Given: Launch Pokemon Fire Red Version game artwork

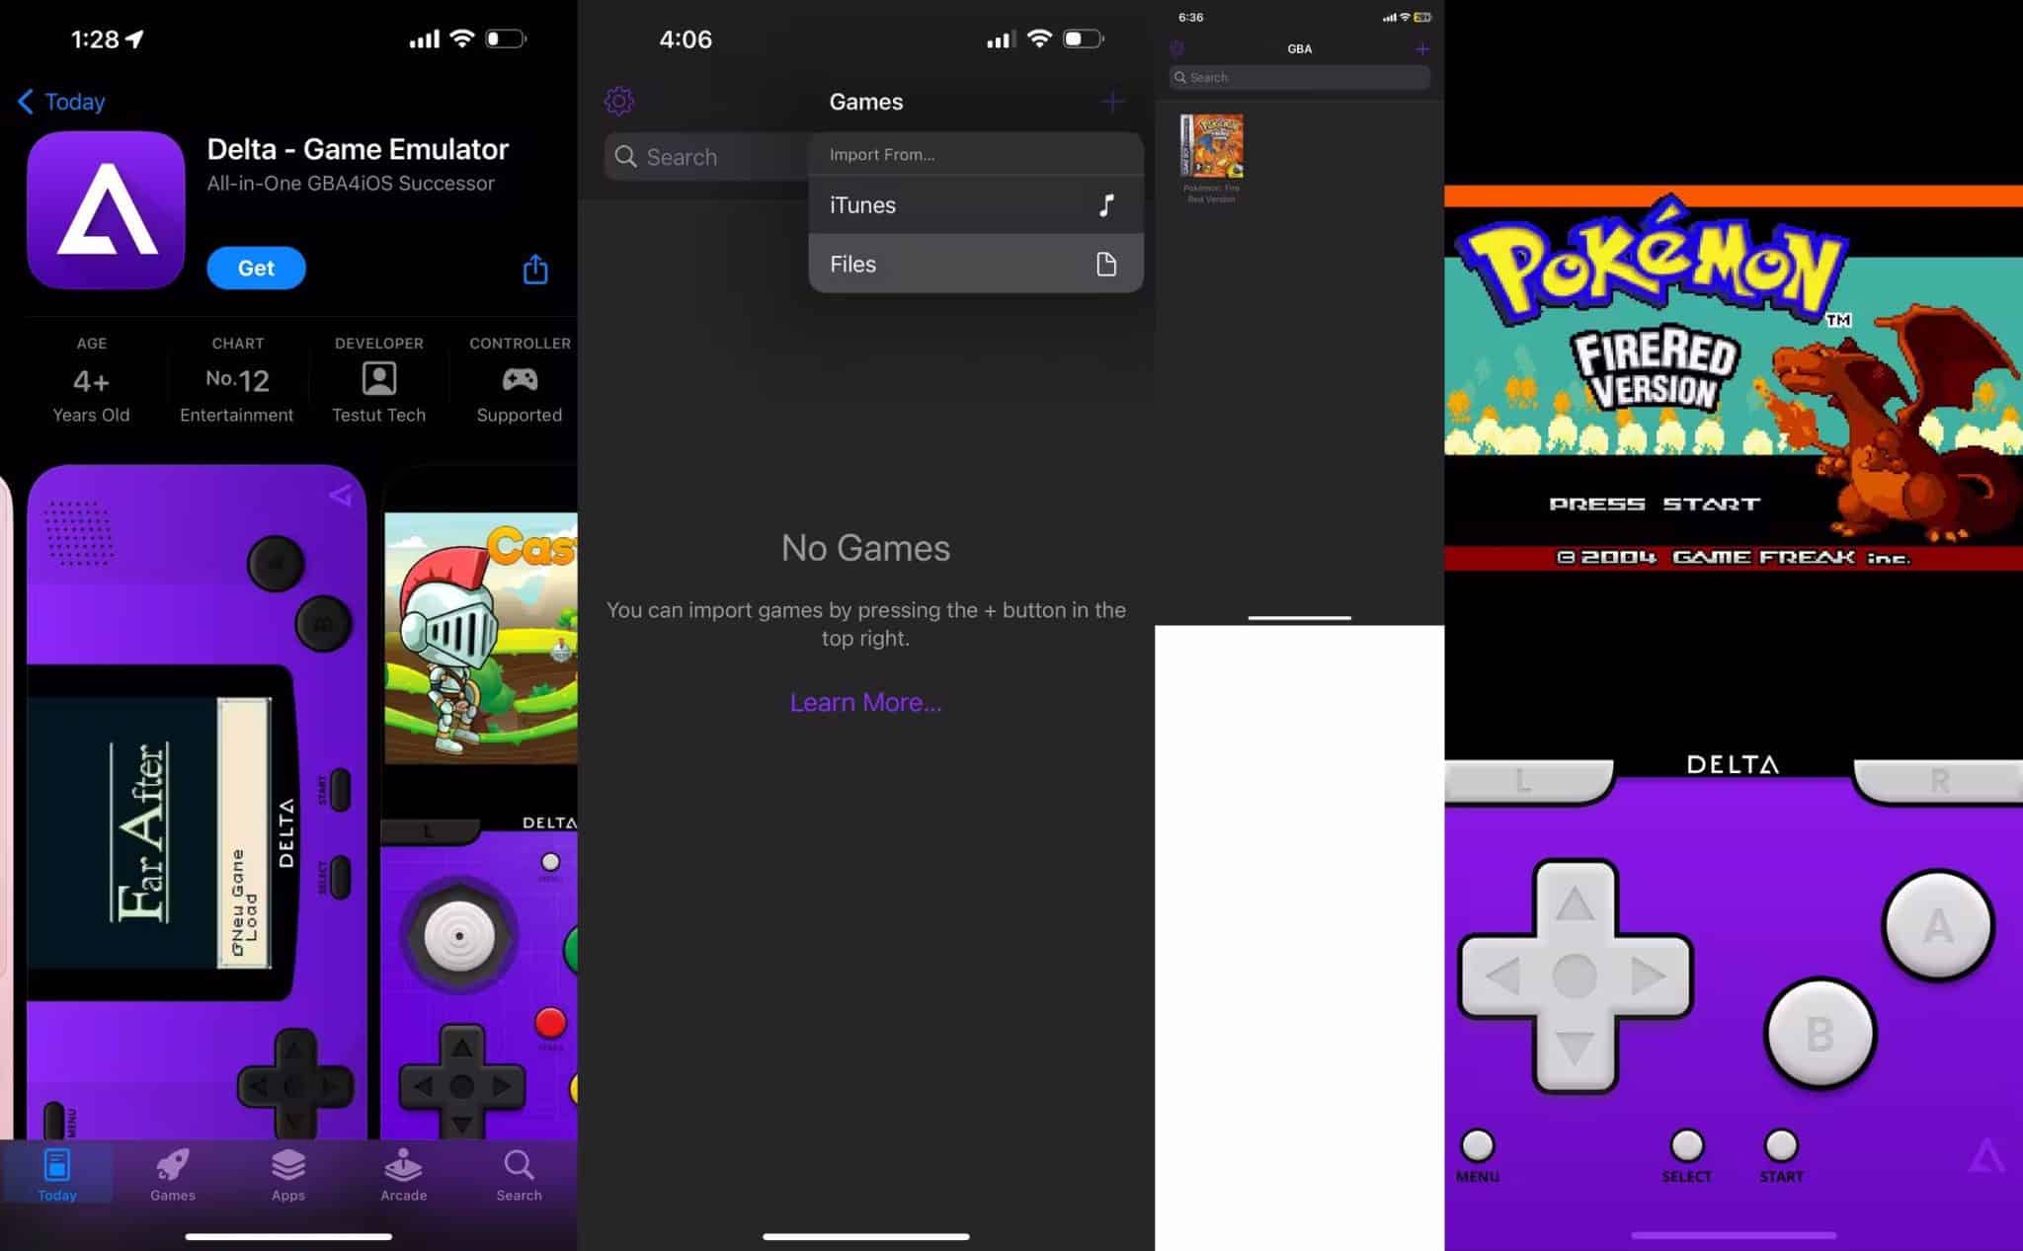Looking at the screenshot, I should [x=1212, y=145].
